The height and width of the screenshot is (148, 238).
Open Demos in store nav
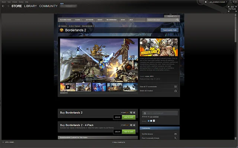click(x=100, y=20)
